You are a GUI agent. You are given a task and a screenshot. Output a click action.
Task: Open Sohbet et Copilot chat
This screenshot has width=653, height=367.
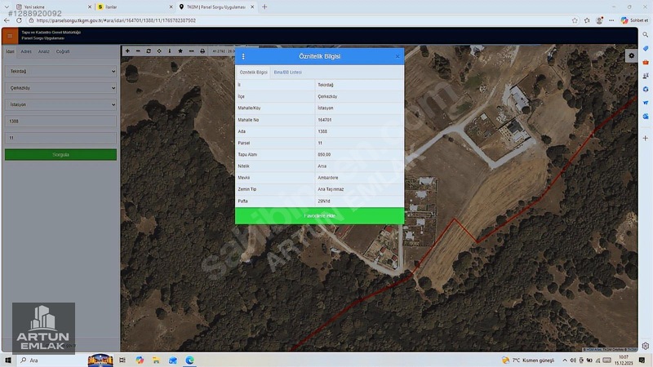pyautogui.click(x=635, y=20)
